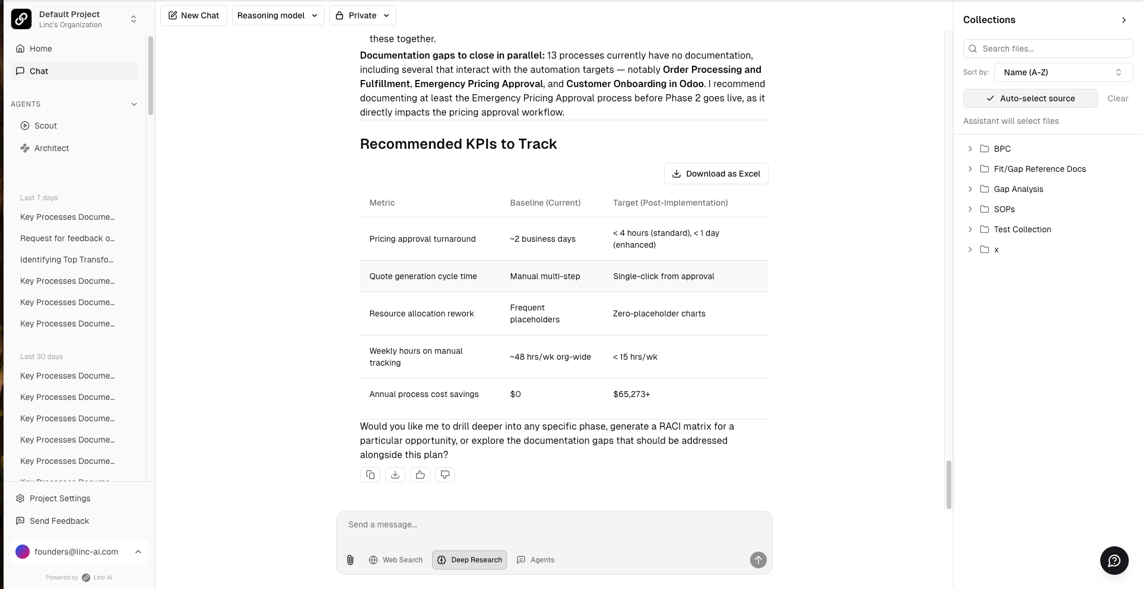Open the Home menu item
Viewport: 1143px width, 589px height.
(x=41, y=49)
